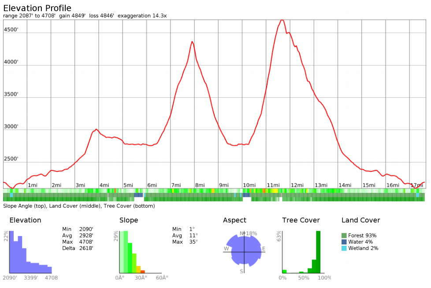Click the small red profile peak before 4mi
Screen dimensions: 431x288
(x=96, y=129)
